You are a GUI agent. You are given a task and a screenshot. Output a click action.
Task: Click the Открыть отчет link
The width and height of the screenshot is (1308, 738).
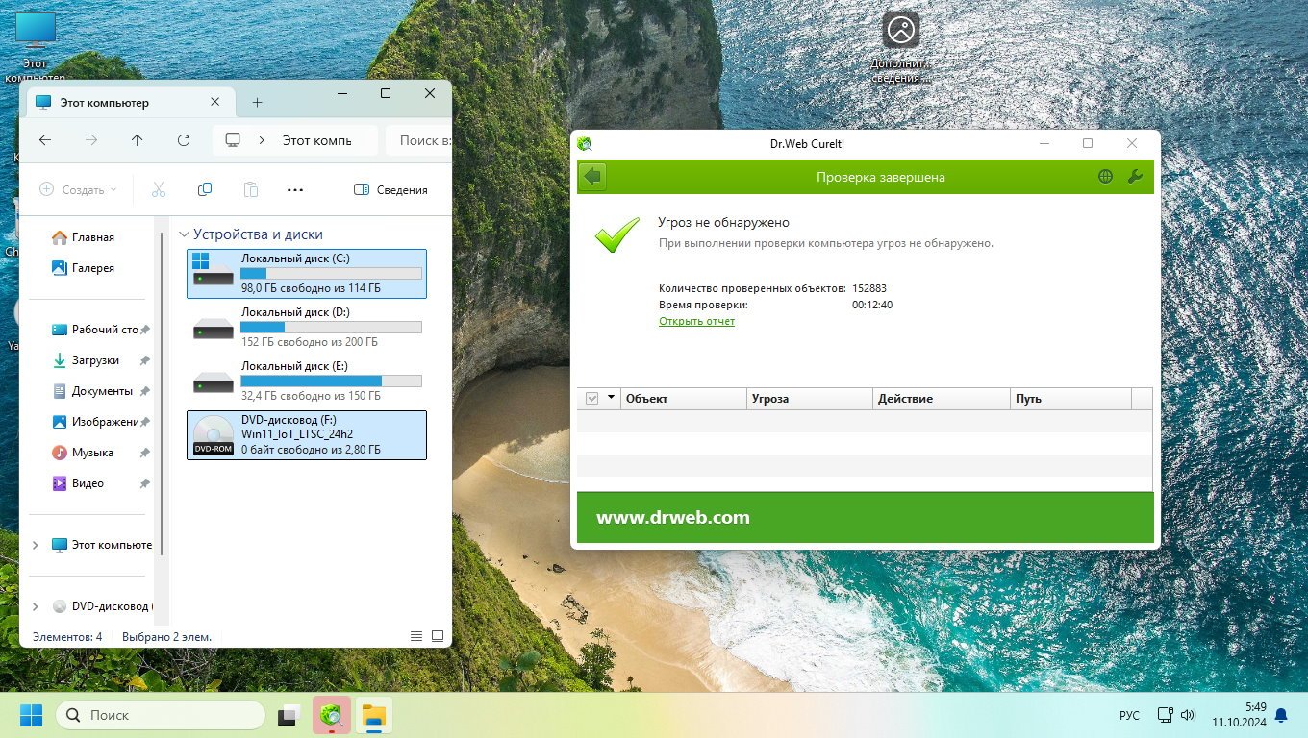point(696,322)
